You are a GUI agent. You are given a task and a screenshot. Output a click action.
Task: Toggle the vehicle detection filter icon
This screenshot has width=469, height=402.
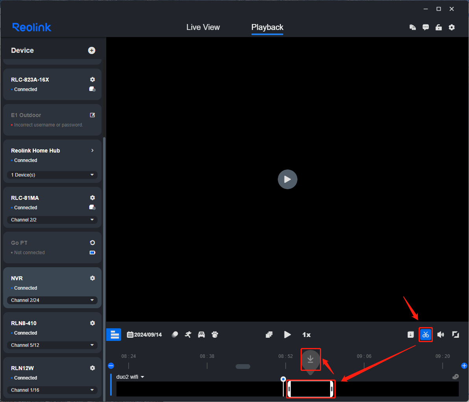coord(201,335)
